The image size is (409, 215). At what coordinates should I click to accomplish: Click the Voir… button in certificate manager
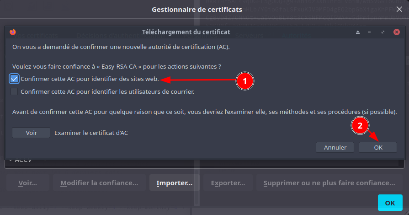tap(27, 183)
